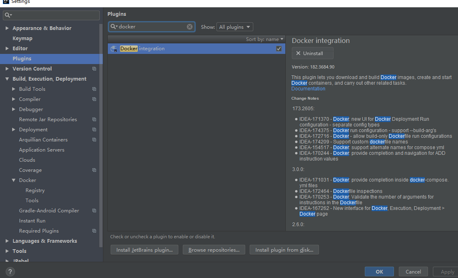Click the Docker integration plugin icon
Screen dimensions: 458x278
114,49
